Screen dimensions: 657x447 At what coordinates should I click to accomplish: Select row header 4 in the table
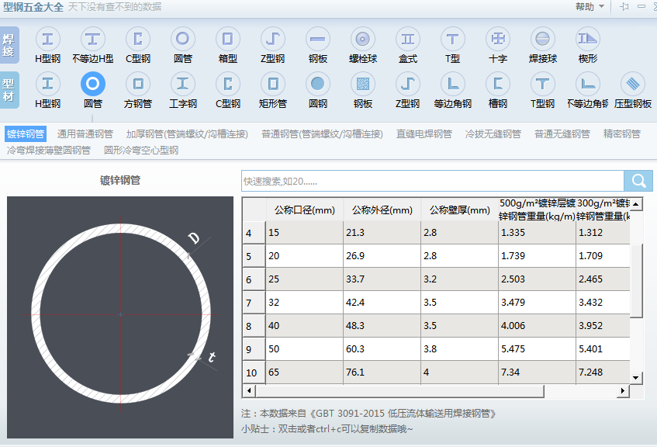254,233
